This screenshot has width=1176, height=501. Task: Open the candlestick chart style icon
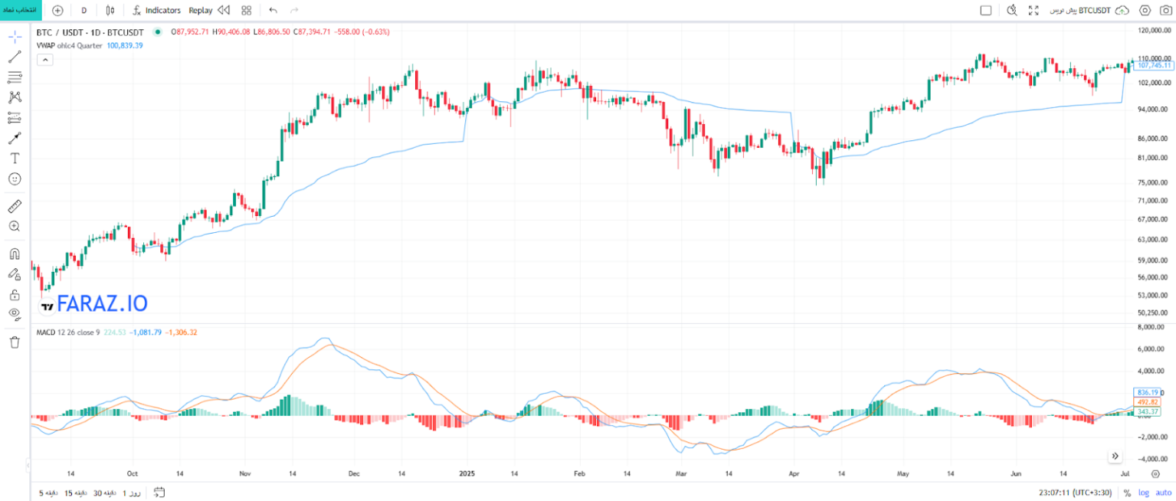110,10
